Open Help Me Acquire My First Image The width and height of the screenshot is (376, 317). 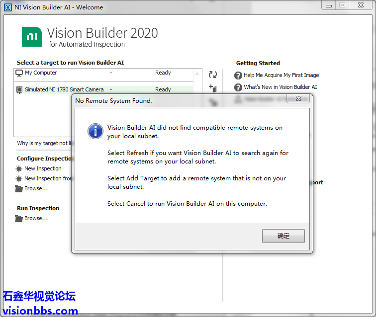click(x=281, y=76)
